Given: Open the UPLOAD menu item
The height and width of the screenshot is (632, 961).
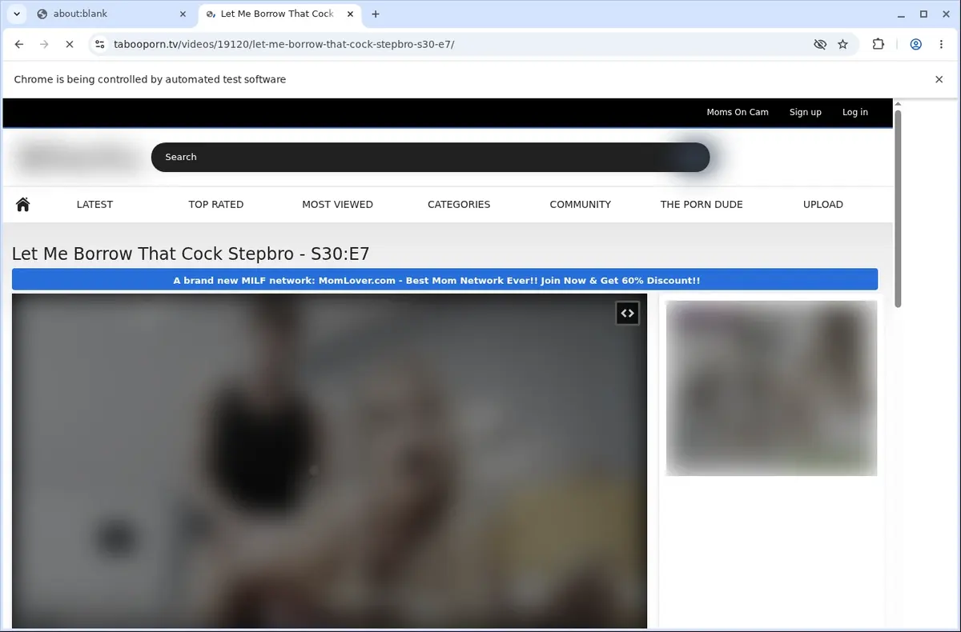Looking at the screenshot, I should pos(823,204).
